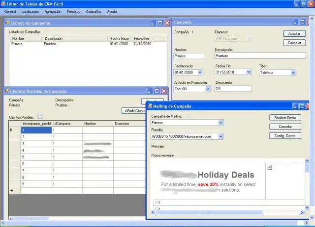Click the Añadir Cliente button
The image size is (315, 227).
click(134, 110)
